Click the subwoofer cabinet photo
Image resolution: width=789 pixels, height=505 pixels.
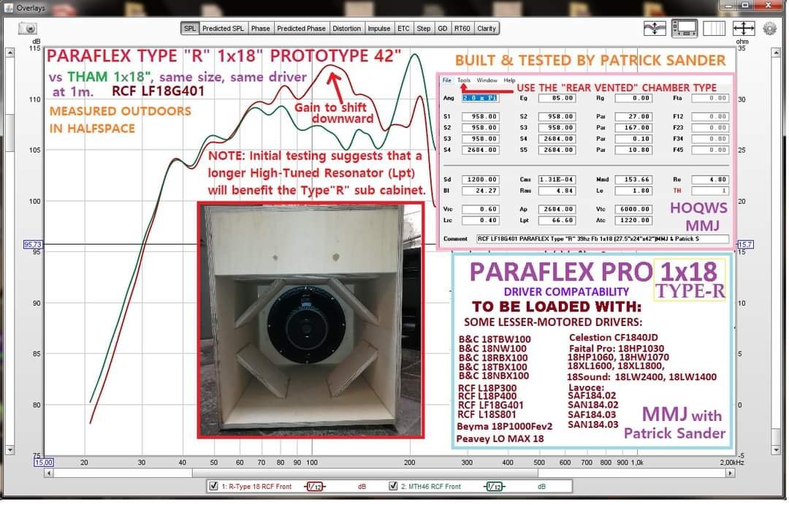[311, 321]
